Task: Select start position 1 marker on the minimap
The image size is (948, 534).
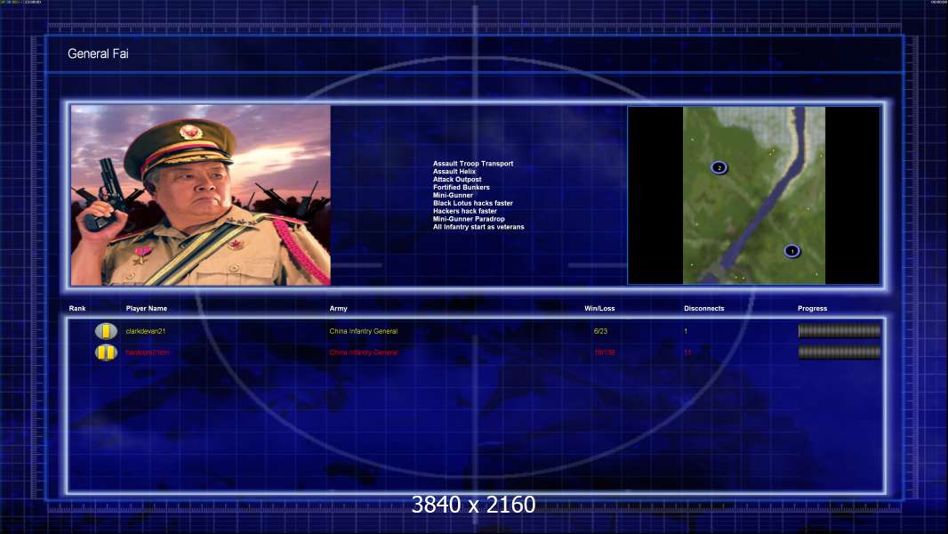Action: point(792,251)
